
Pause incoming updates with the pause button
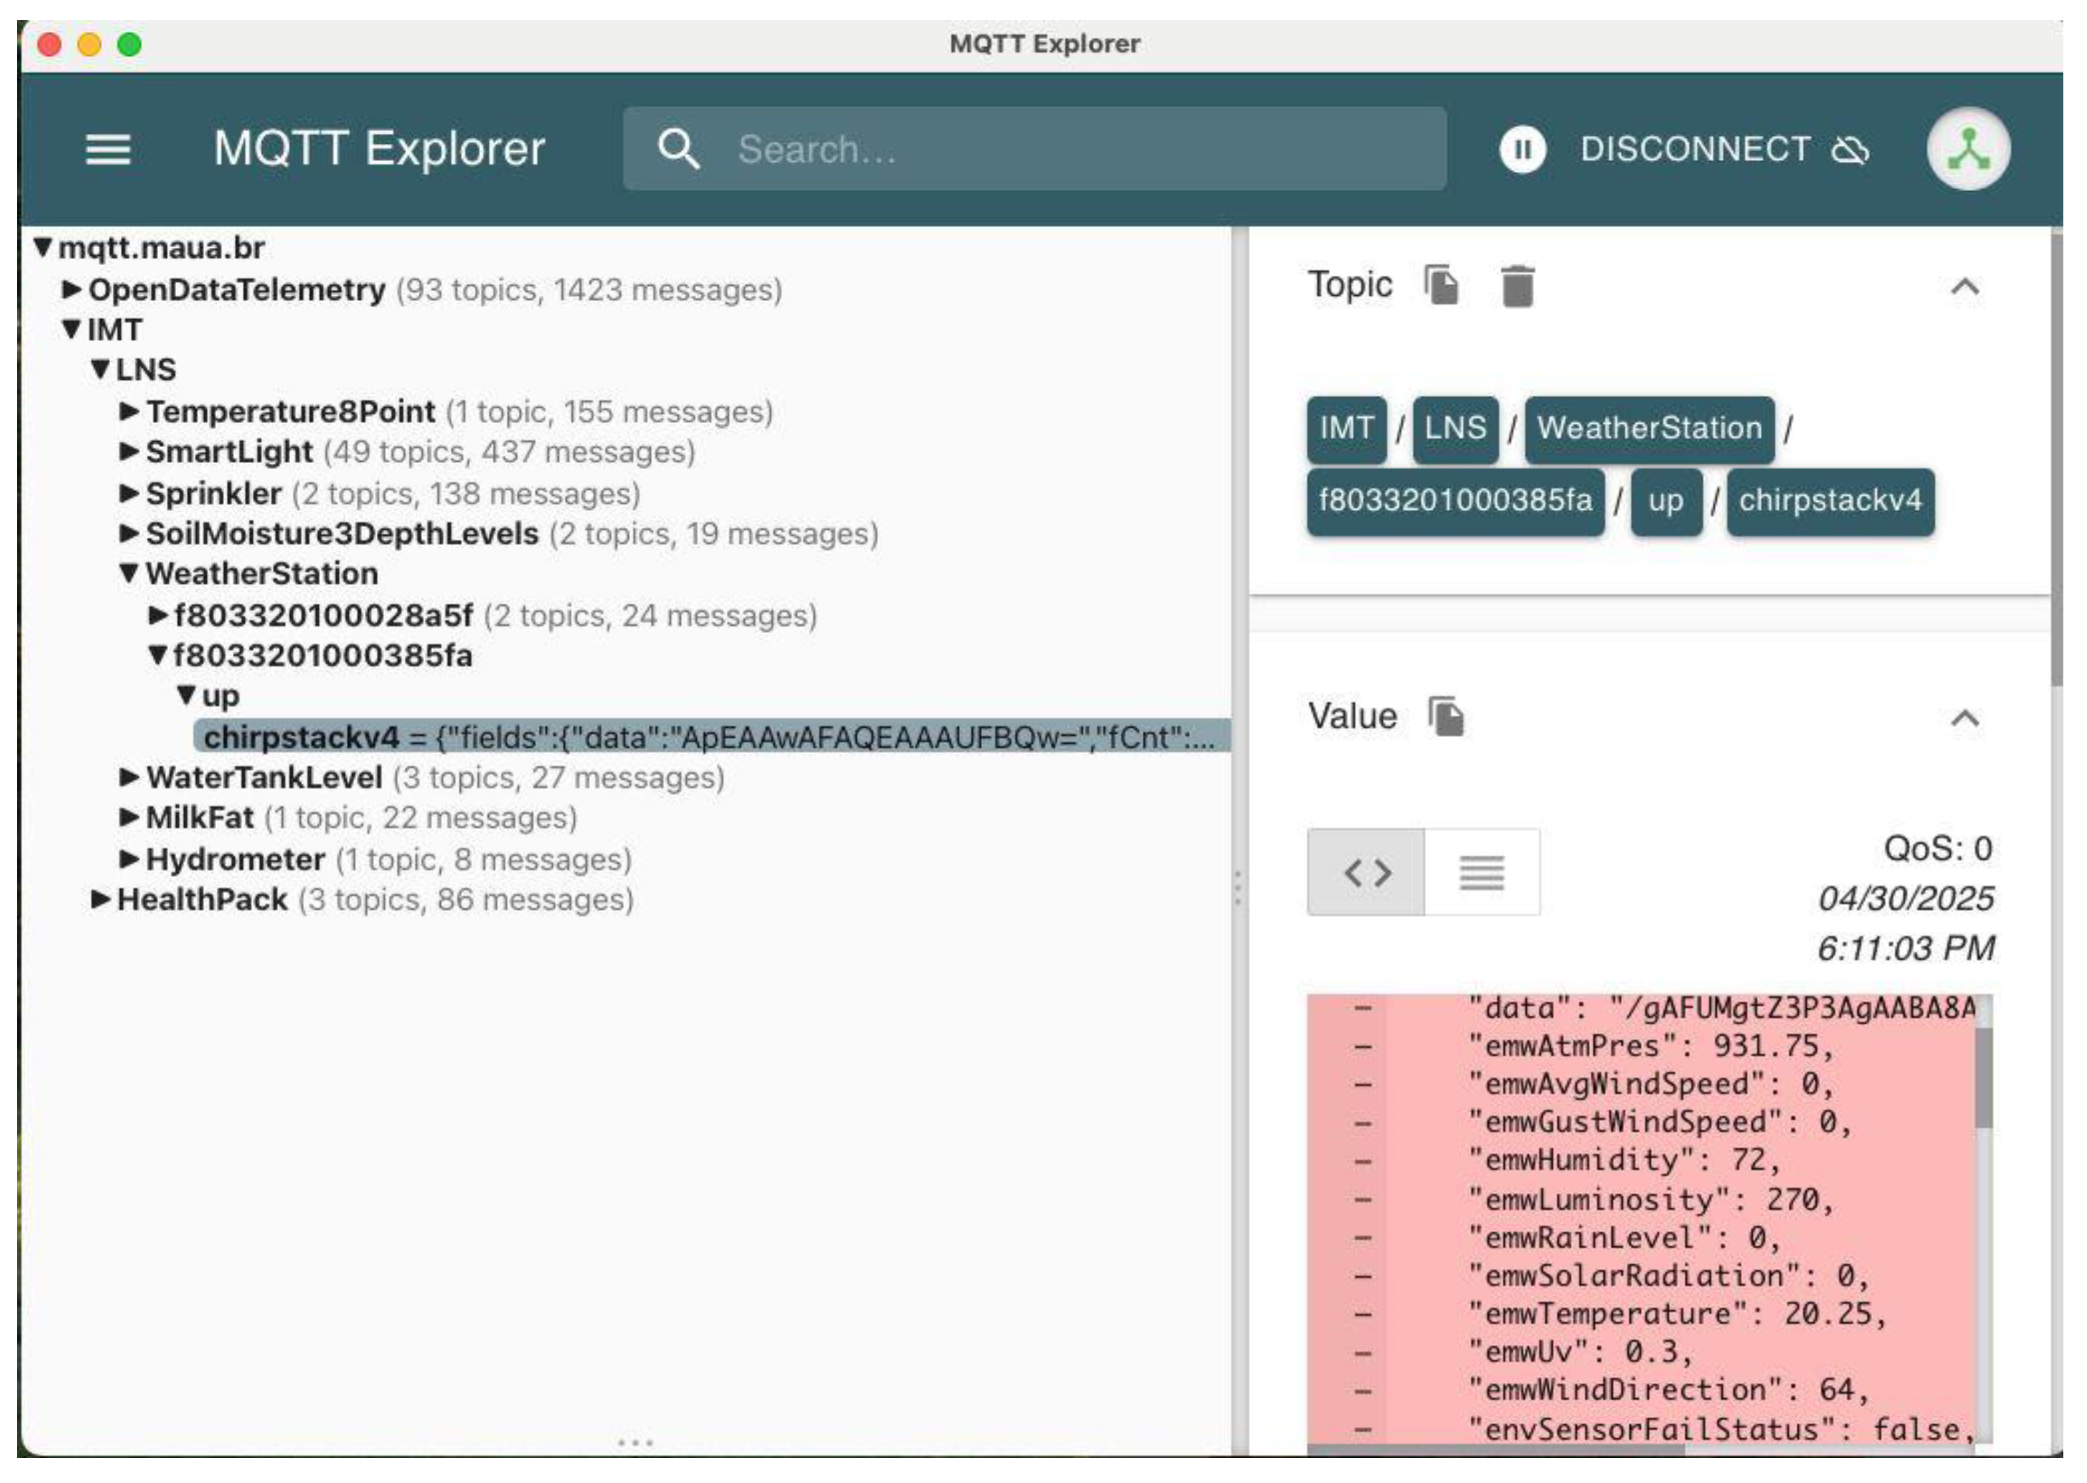1522,149
